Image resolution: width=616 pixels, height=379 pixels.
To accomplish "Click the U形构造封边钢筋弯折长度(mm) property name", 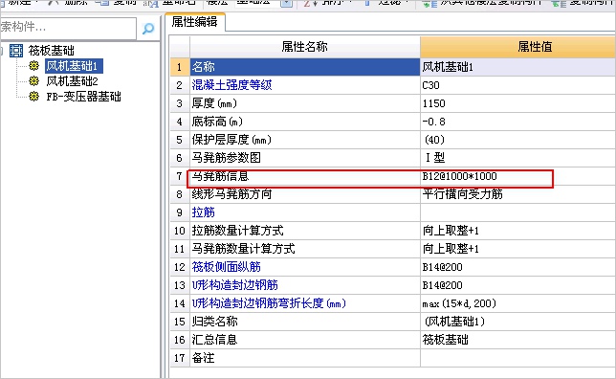I will 269,303.
